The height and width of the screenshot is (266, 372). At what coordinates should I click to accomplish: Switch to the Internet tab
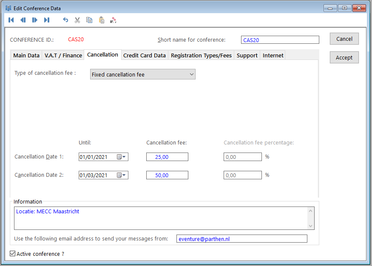tap(273, 56)
